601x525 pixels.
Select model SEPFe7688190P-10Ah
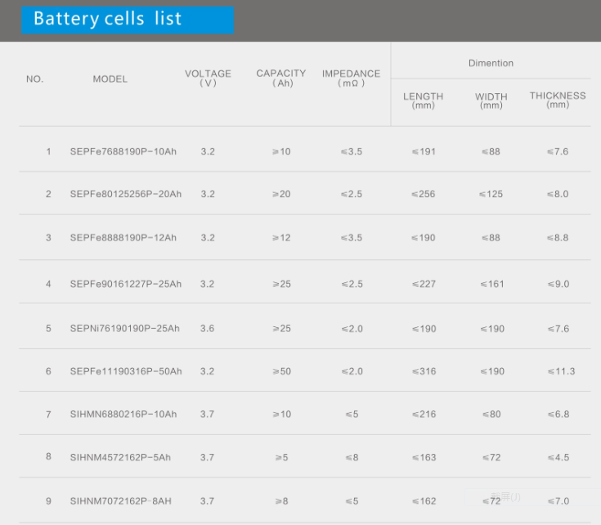(x=123, y=152)
